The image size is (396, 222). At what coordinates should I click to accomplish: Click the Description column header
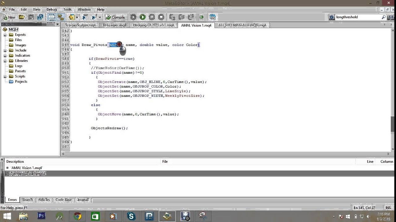coord(83,162)
